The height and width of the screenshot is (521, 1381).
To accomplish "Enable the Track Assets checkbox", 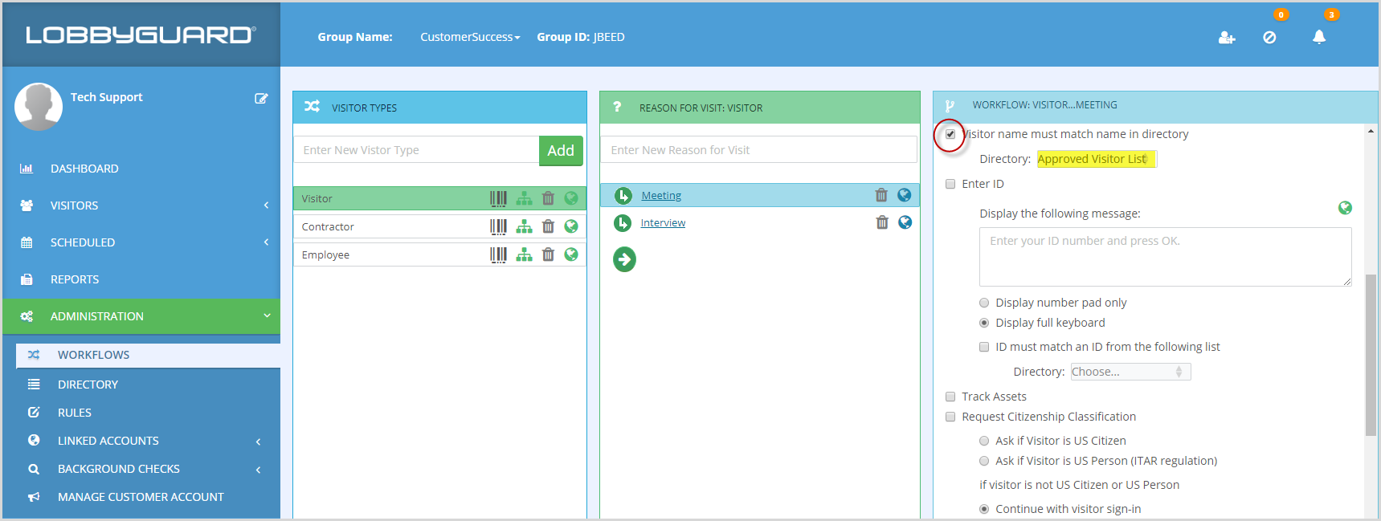I will click(950, 397).
